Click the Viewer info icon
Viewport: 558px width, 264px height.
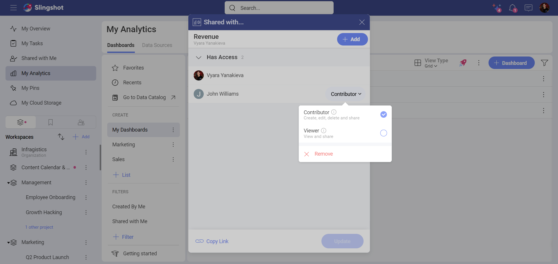[324, 130]
